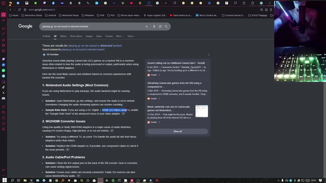Select the Images search tab
Image resolution: width=326 pixels, height=183 pixels.
click(x=89, y=36)
